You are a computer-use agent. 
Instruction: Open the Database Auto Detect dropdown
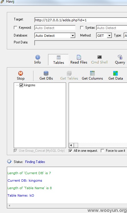click(x=73, y=36)
